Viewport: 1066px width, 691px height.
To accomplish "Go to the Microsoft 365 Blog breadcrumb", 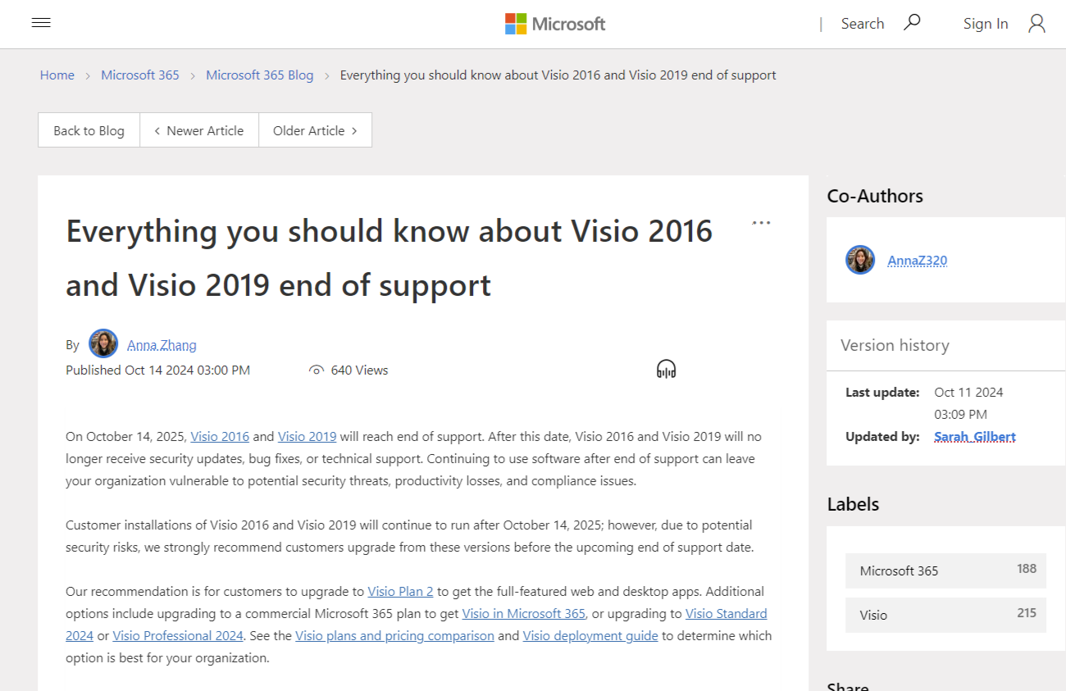I will tap(259, 75).
